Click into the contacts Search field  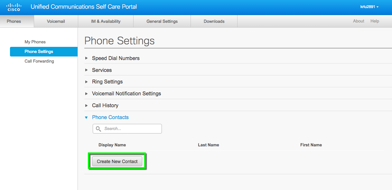click(x=127, y=129)
